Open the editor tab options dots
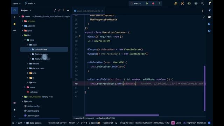 click(x=202, y=11)
